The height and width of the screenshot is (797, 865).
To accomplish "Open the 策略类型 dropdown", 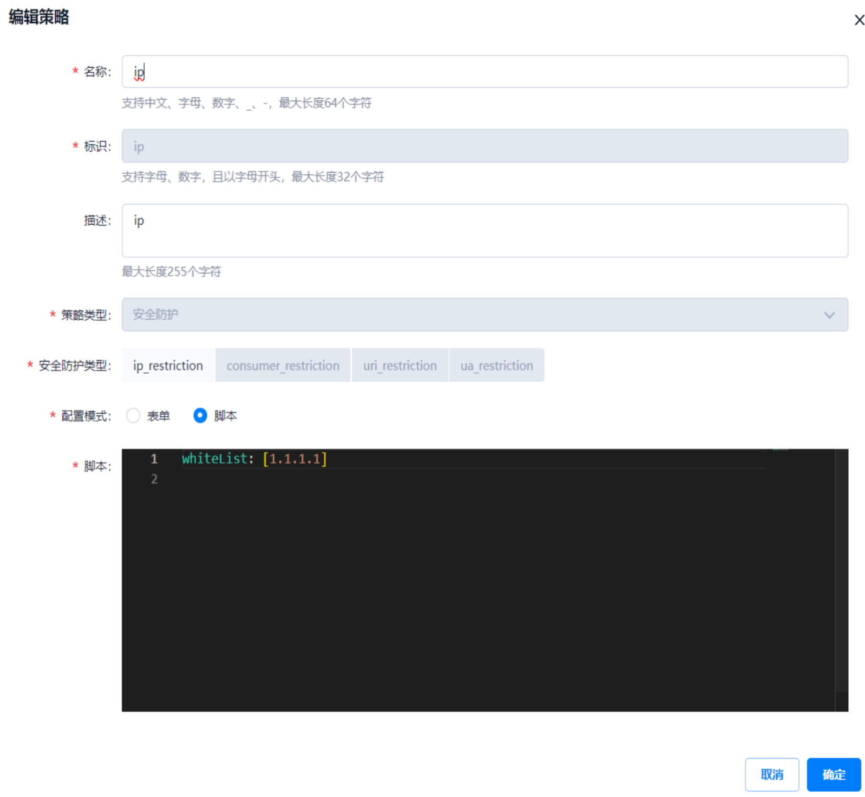I will (x=484, y=314).
